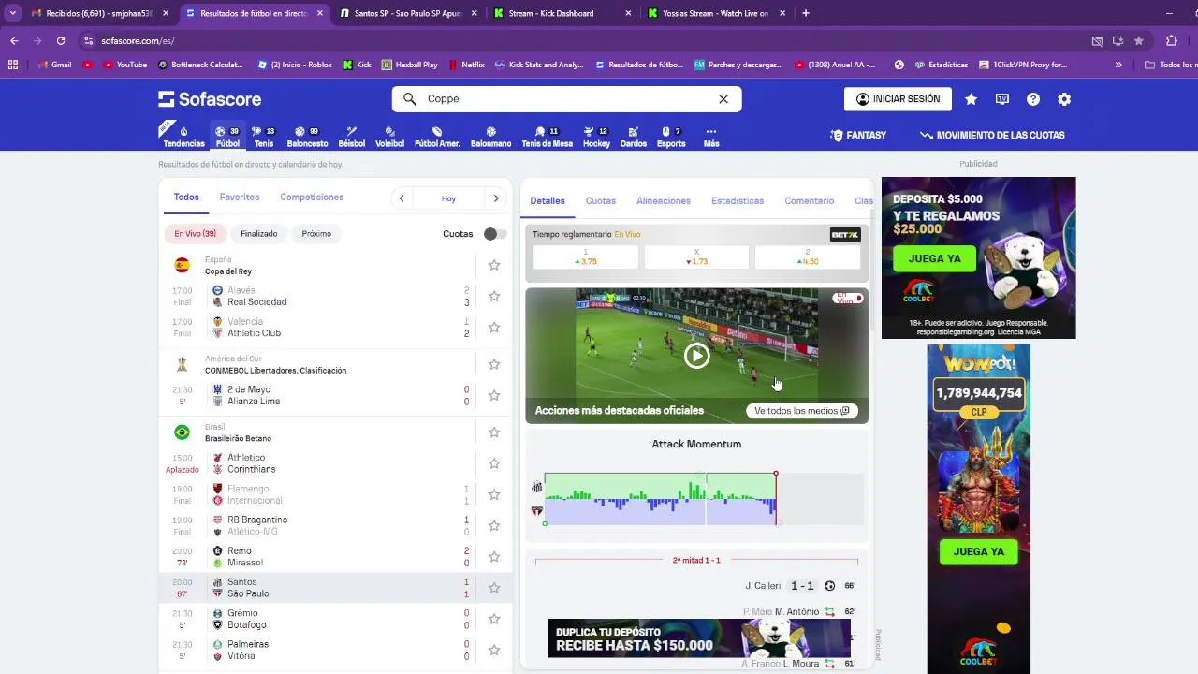Open the Comentario tab
1198x674 pixels.
[x=810, y=201]
